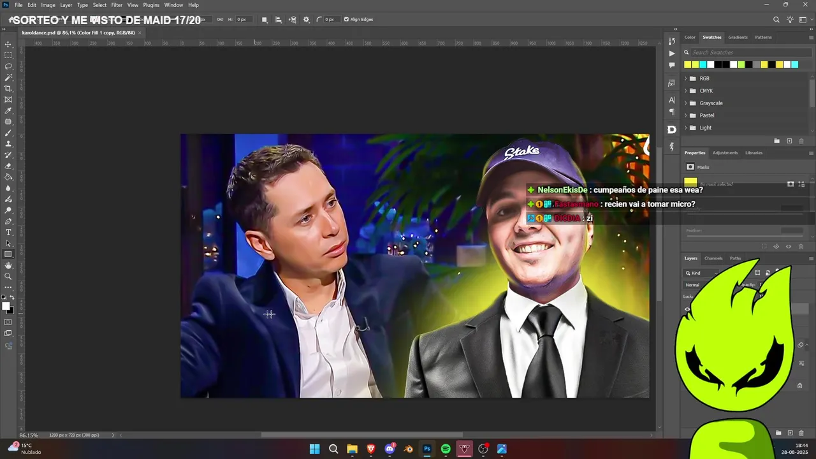Select the Eraser tool
816x459 pixels.
coord(8,166)
